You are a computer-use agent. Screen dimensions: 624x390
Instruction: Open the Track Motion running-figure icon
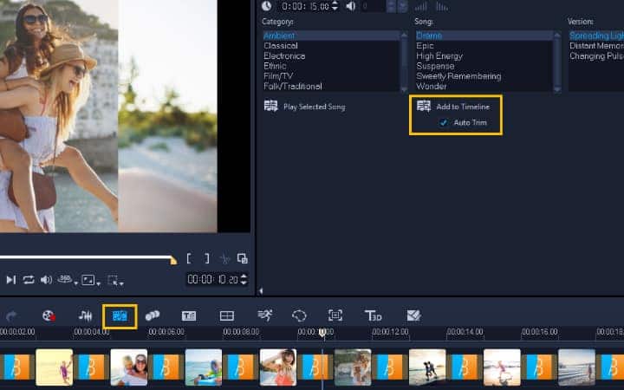(x=264, y=315)
